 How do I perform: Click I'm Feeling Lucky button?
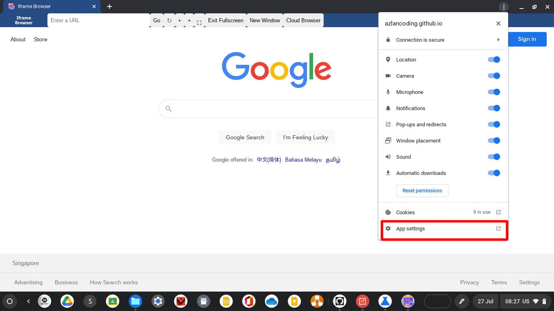tap(305, 137)
